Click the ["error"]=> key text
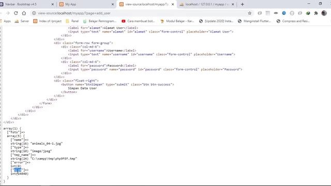Viewport: 331px width, 186px height. [x=20, y=162]
